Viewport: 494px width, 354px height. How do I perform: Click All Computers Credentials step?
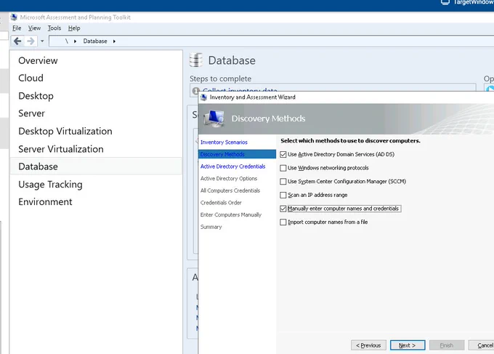[230, 190]
